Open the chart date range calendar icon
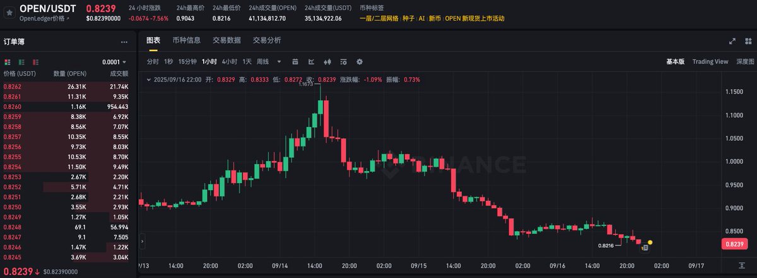Screen dimensions: 757x278 pos(295,62)
